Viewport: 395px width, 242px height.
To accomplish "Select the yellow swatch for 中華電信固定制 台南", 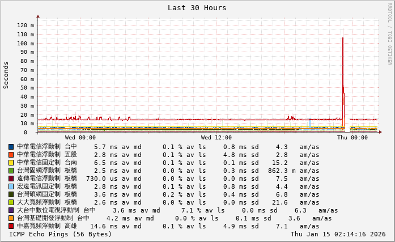I will click(x=11, y=163).
